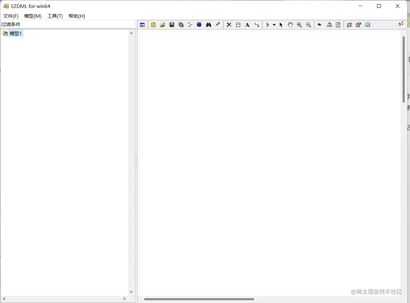Collapse the side panel with the left-arrow icon
Image resolution: width=410 pixels, height=303 pixels.
[x=142, y=25]
